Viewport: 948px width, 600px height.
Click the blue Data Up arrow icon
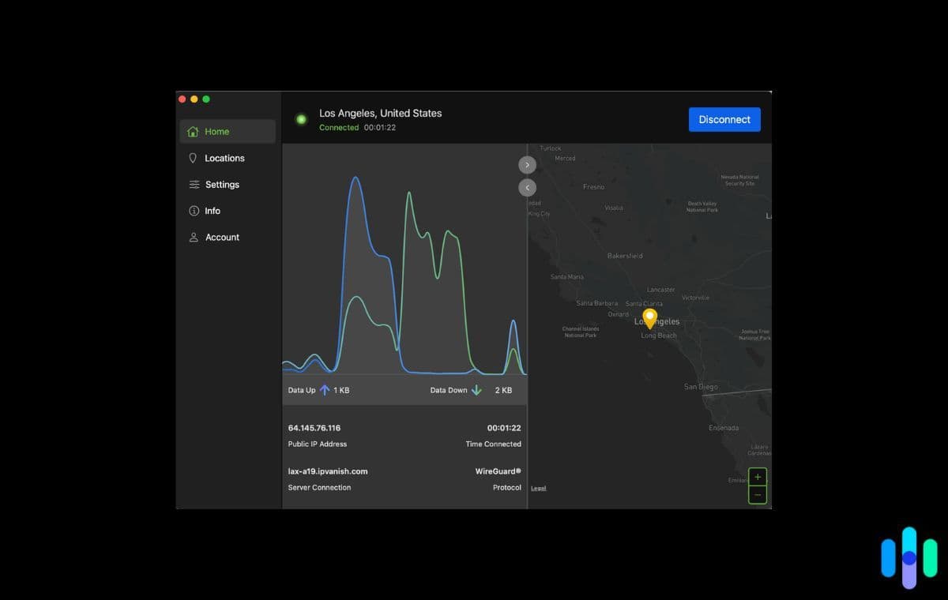pyautogui.click(x=324, y=390)
